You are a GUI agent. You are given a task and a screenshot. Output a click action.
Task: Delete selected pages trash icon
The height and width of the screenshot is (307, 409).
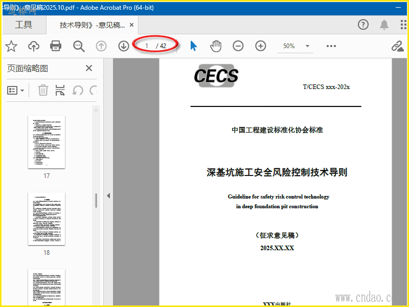click(43, 91)
